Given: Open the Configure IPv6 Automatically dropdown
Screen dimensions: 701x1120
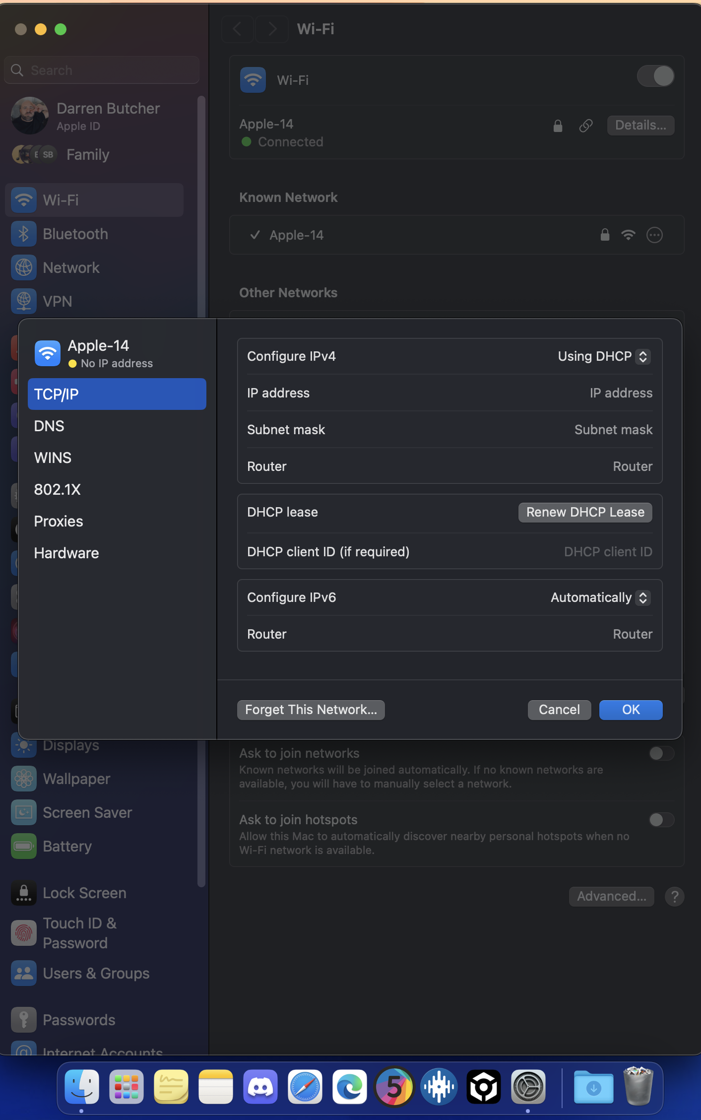Looking at the screenshot, I should 600,597.
